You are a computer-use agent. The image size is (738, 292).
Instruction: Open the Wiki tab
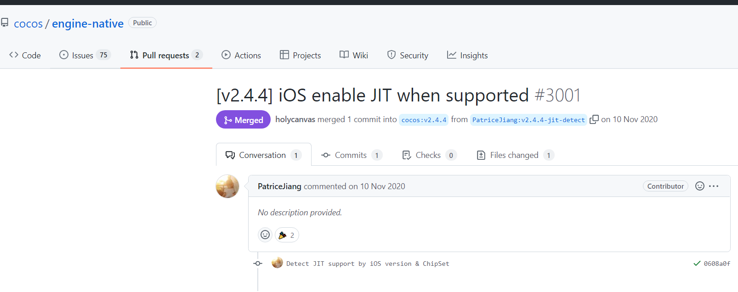(x=354, y=56)
